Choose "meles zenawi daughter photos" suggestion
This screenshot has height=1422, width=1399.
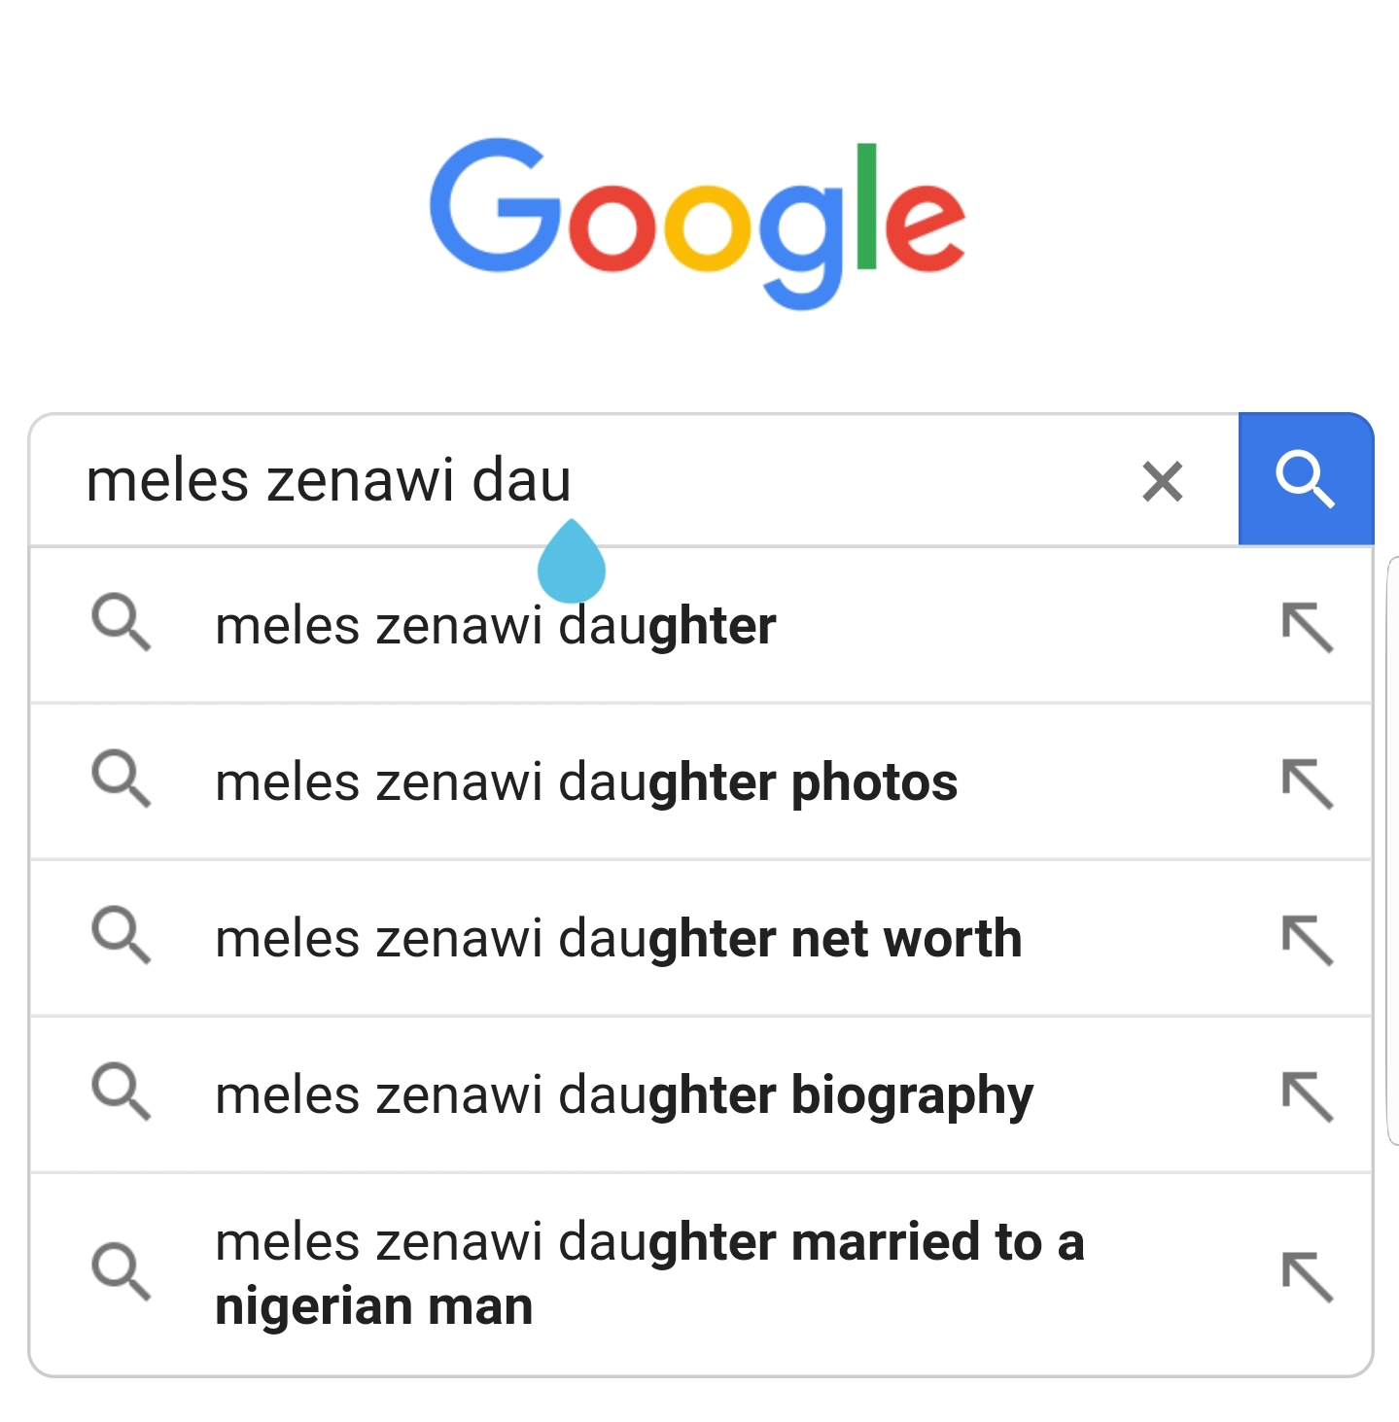[x=585, y=782]
